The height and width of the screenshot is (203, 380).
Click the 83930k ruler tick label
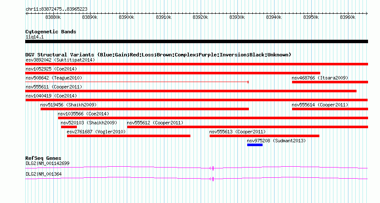[237, 18]
